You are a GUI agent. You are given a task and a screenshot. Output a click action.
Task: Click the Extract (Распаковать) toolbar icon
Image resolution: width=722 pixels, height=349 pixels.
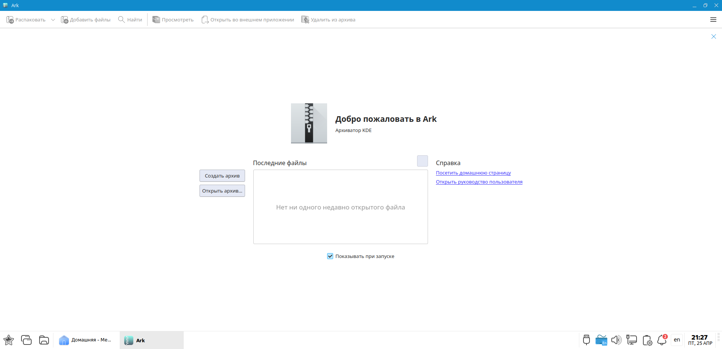(10, 20)
